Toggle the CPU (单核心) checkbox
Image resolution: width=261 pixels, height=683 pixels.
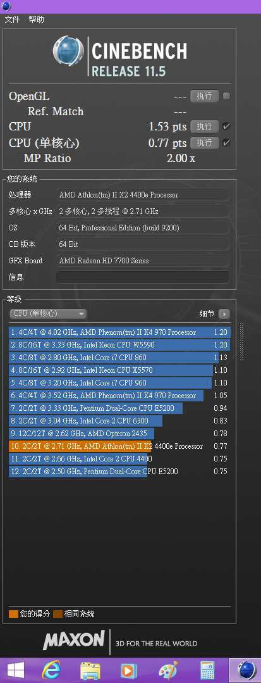tap(227, 142)
